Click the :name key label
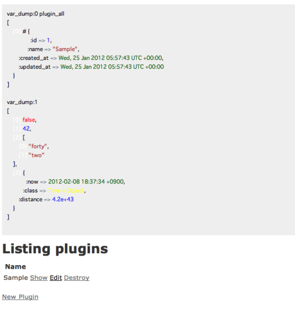The height and width of the screenshot is (324, 295). pyautogui.click(x=35, y=49)
